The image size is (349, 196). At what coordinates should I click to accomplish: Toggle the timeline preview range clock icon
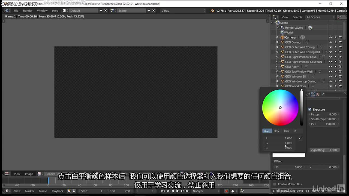[x=69, y=191]
